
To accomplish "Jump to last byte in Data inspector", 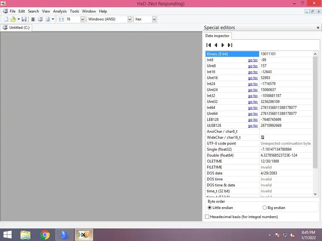I will [x=230, y=45].
